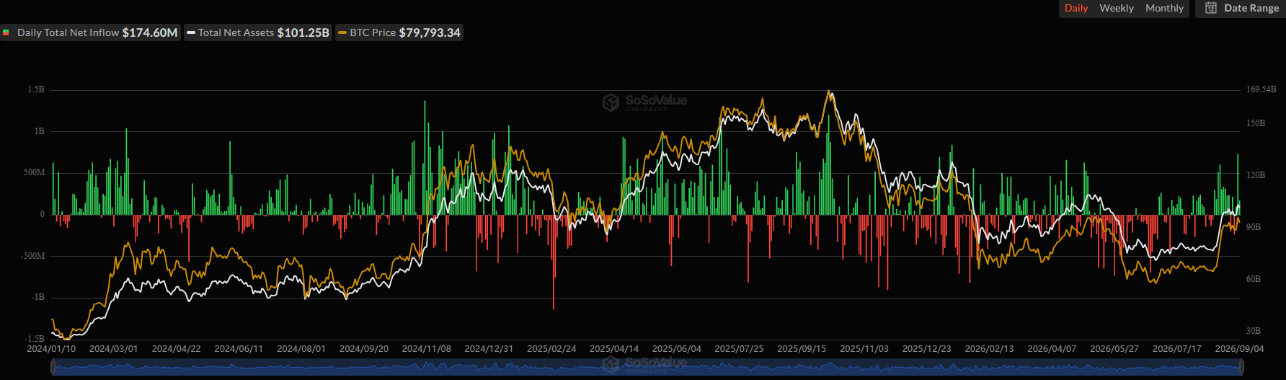The image size is (1286, 380).
Task: Click the 2024/08/01 date axis label
Action: pyautogui.click(x=301, y=348)
